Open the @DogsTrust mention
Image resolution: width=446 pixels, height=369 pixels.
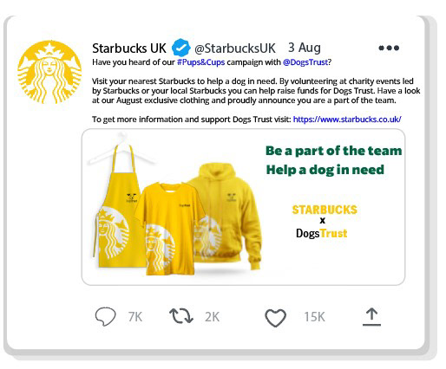(305, 62)
